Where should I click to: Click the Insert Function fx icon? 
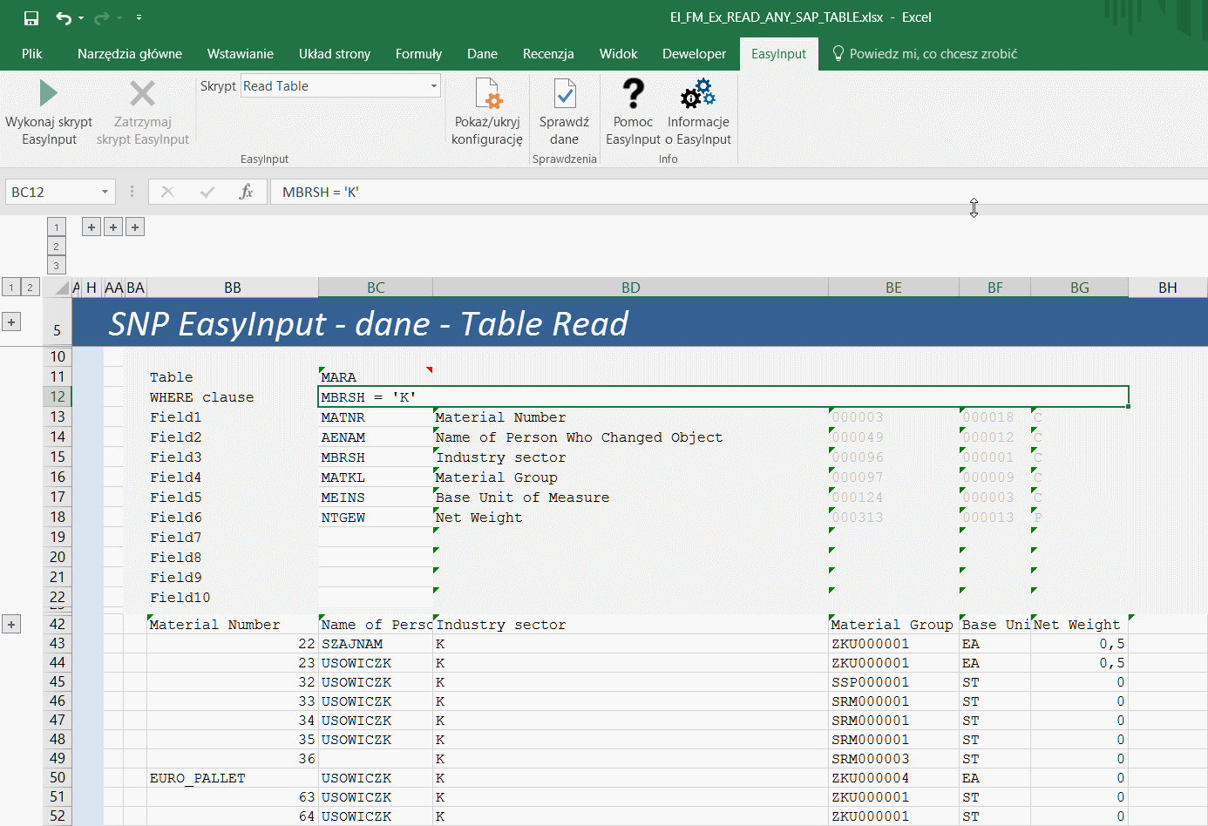(x=247, y=192)
